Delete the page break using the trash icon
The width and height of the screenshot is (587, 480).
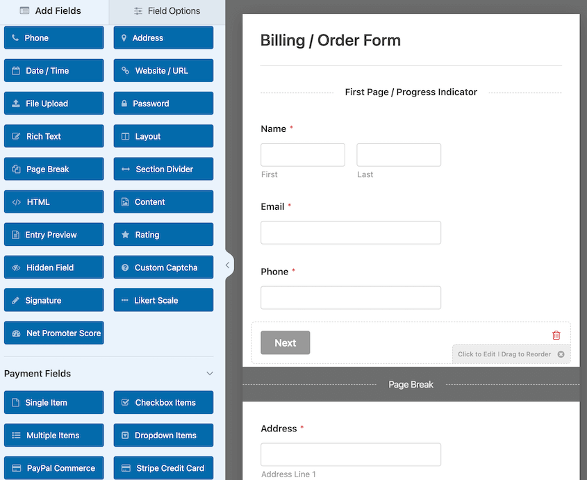[x=556, y=335]
